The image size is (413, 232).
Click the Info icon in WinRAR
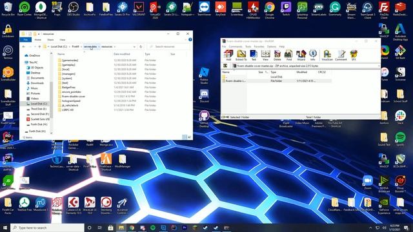click(x=312, y=55)
